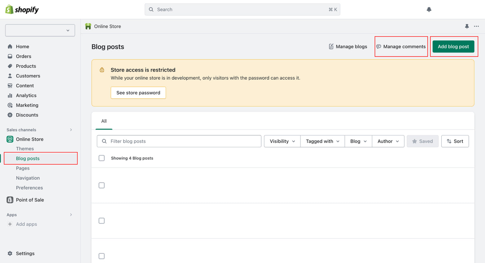
Task: Click the Point of Sale icon
Action: (x=10, y=200)
